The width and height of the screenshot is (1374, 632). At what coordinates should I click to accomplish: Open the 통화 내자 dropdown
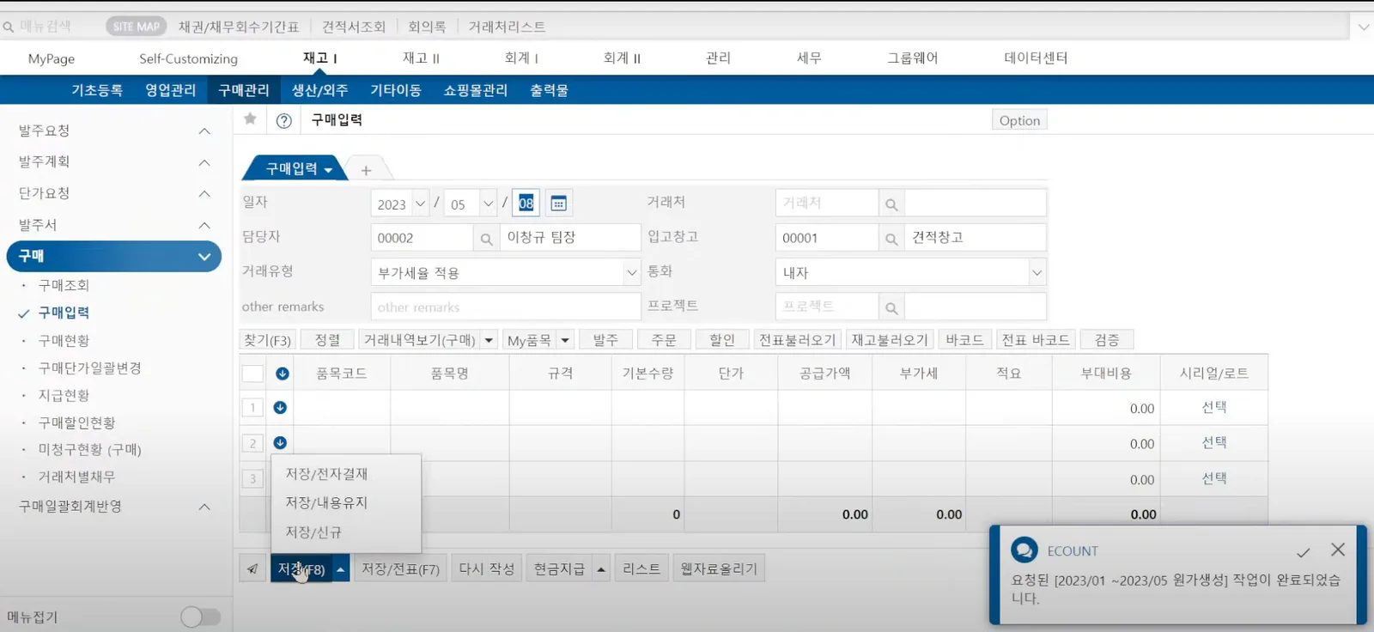pyautogui.click(x=1037, y=272)
